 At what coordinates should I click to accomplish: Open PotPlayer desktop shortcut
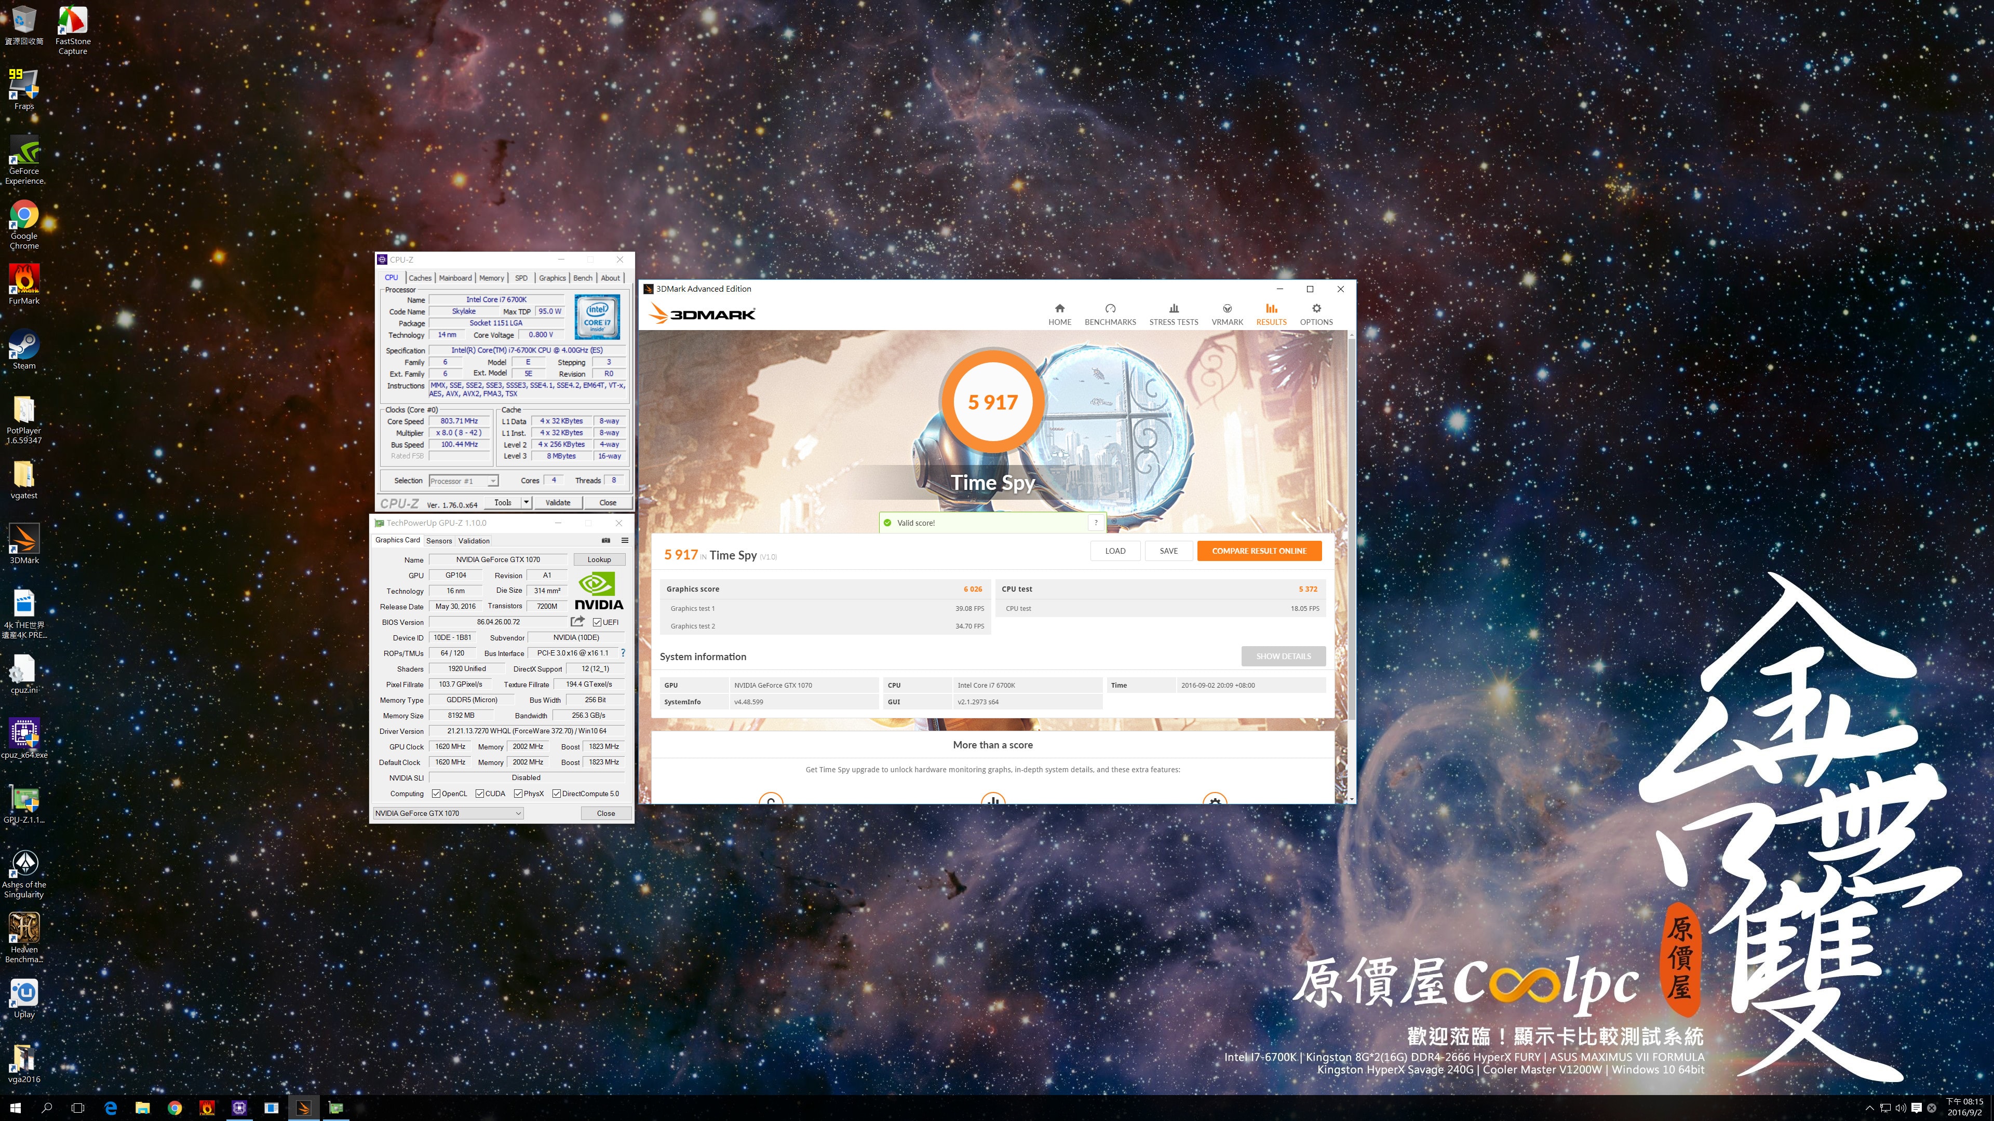(24, 419)
